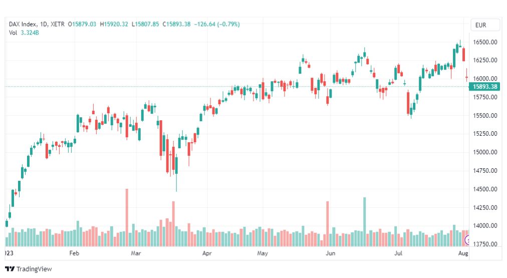The height and width of the screenshot is (278, 507).
Task: Click the Apr label on time axis
Action: pyautogui.click(x=207, y=254)
